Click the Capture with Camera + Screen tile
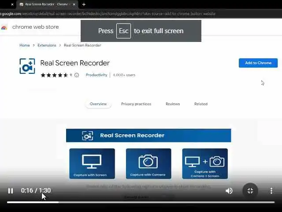The height and width of the screenshot is (212, 282). coord(205,164)
